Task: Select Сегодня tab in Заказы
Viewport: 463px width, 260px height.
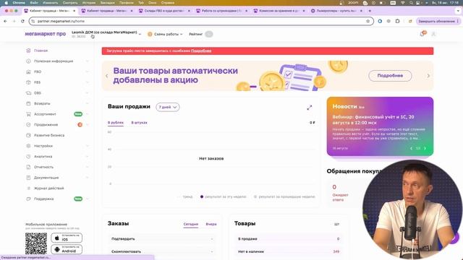Action: (x=191, y=225)
